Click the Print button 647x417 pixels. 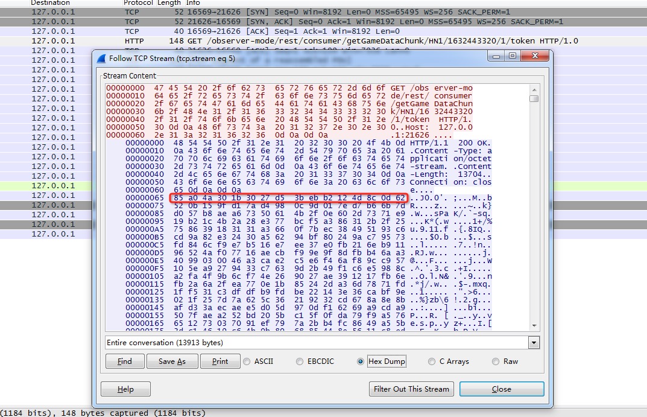coord(220,361)
